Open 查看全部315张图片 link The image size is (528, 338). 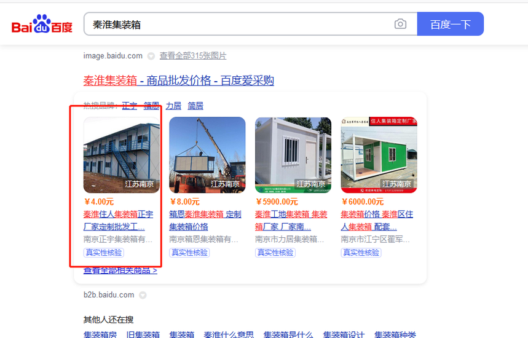(x=192, y=55)
